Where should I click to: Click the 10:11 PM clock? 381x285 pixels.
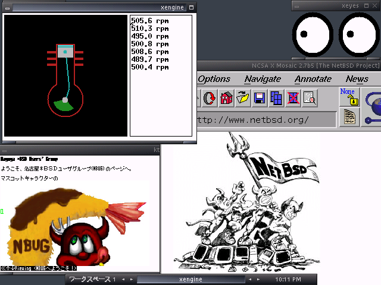tap(288, 280)
